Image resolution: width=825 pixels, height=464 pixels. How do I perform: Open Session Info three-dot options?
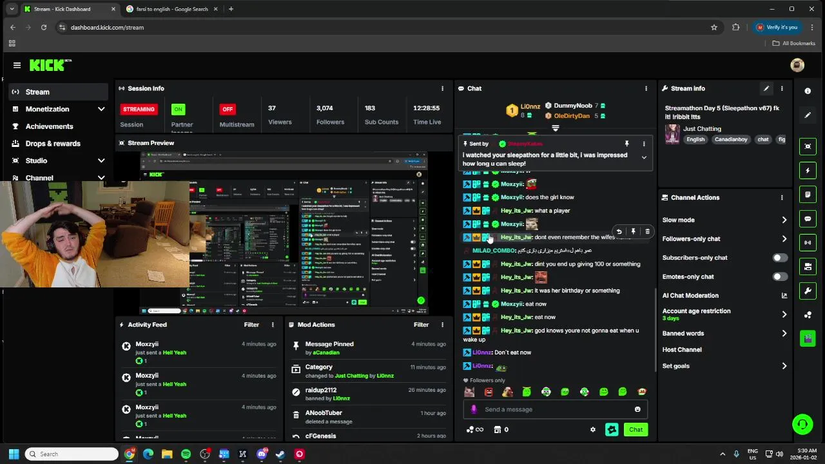point(442,88)
